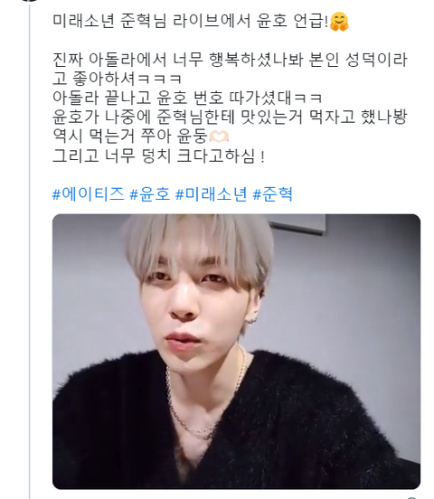
Task: Click the partial profile avatar at top-left
Action: (30, 1)
